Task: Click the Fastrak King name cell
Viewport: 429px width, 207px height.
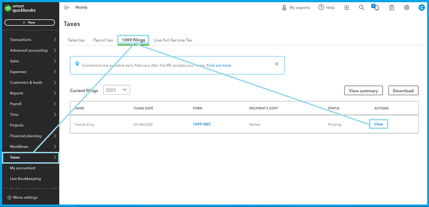Action: pos(84,125)
